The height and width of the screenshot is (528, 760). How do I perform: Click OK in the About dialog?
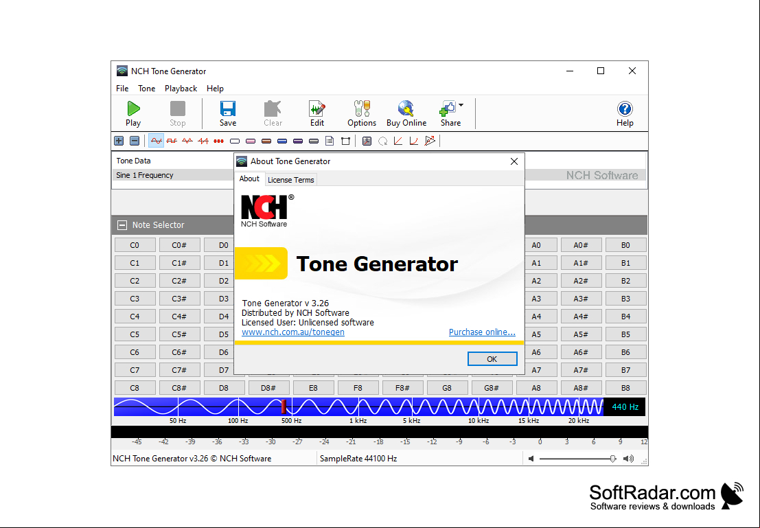(x=492, y=359)
